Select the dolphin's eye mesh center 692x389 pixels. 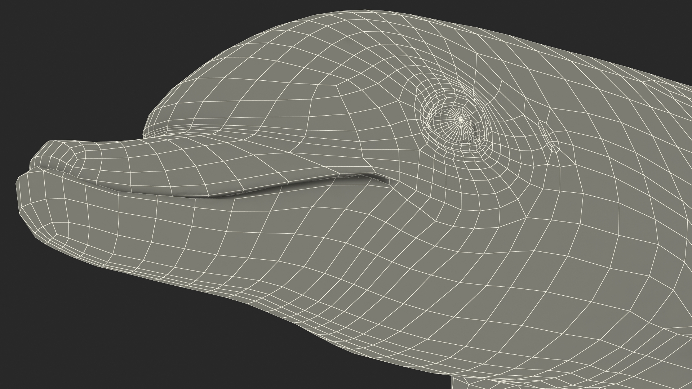tap(460, 120)
